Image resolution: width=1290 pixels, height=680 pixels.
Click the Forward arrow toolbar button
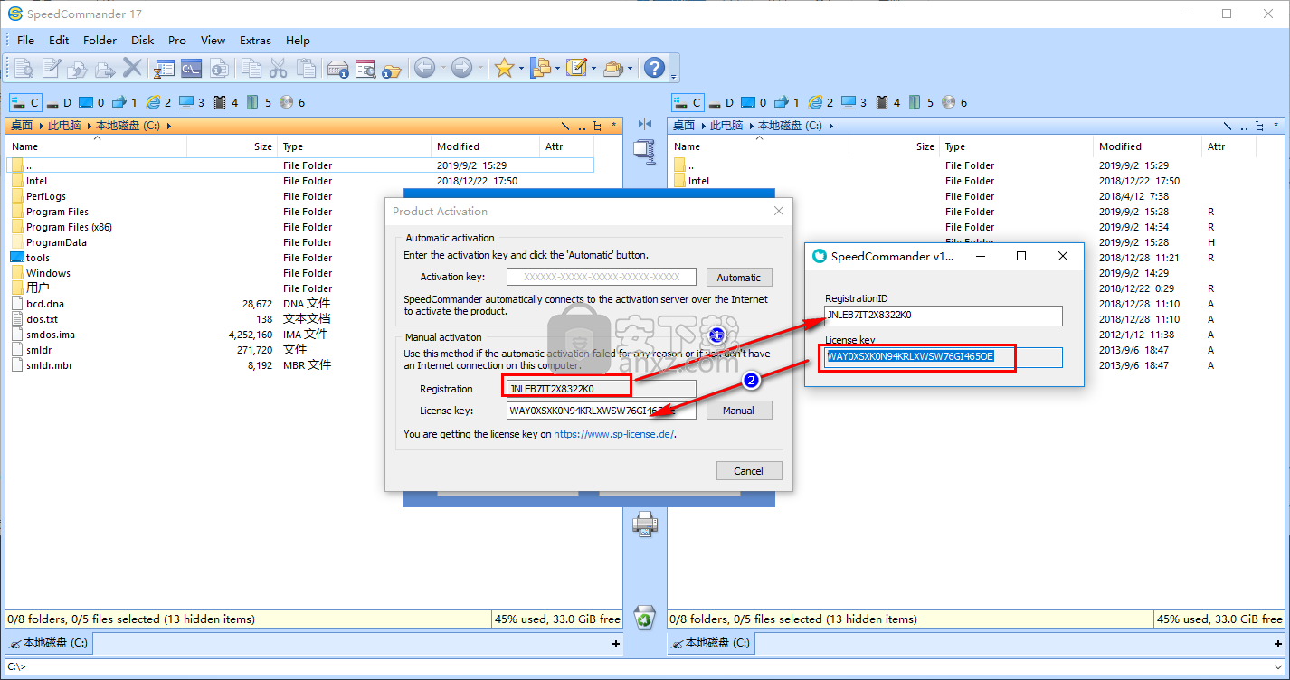point(461,68)
